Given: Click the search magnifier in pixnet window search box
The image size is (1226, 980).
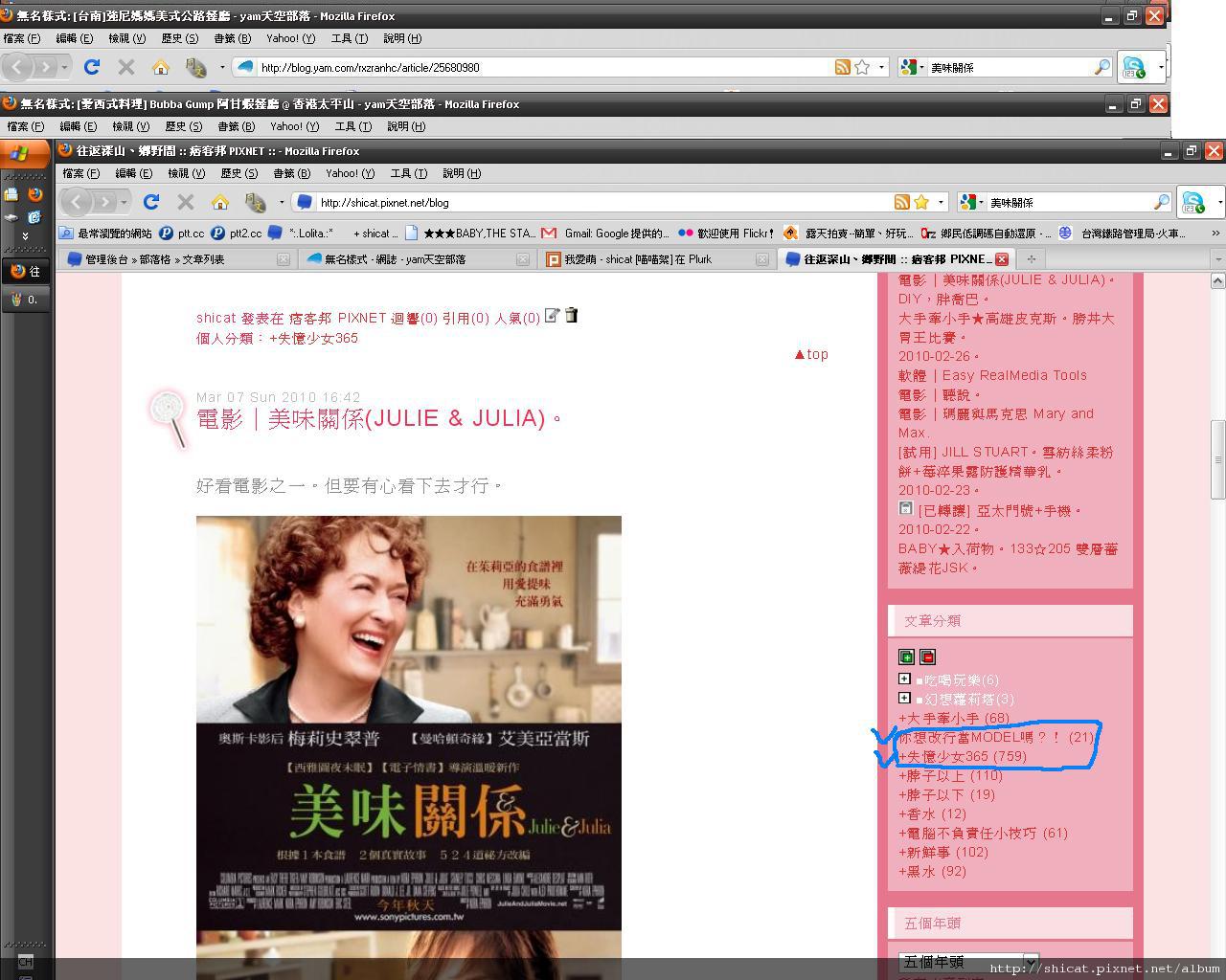Looking at the screenshot, I should point(1161,202).
